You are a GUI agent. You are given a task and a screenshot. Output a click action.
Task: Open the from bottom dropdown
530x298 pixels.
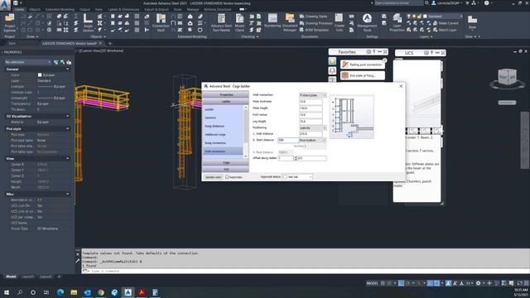click(313, 140)
